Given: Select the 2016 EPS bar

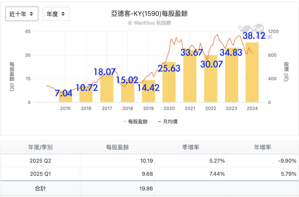Looking at the screenshot, I should [x=86, y=94].
